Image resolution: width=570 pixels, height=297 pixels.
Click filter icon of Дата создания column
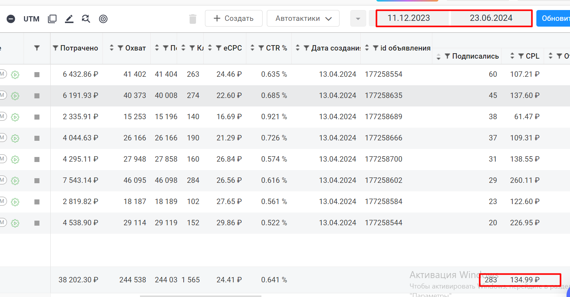(307, 48)
